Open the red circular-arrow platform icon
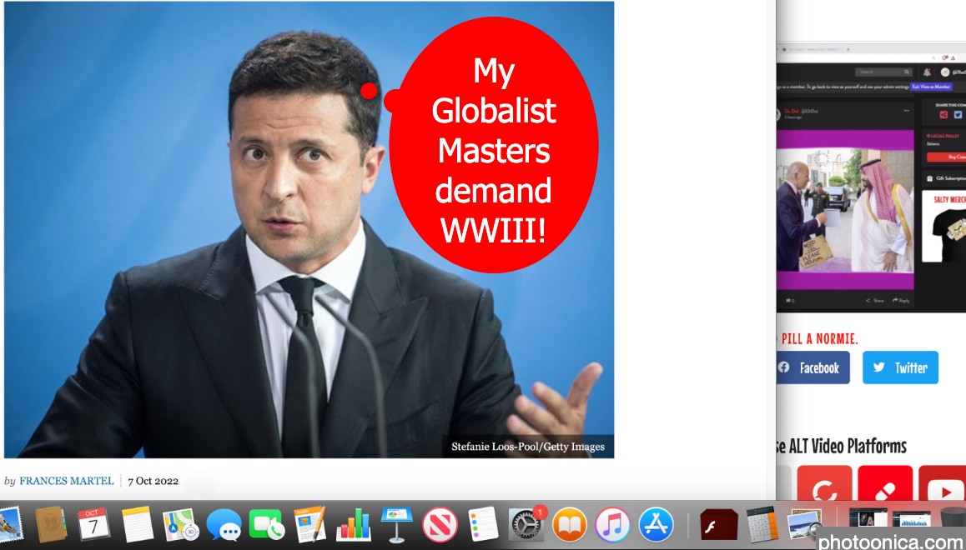The image size is (966, 550). click(x=824, y=483)
